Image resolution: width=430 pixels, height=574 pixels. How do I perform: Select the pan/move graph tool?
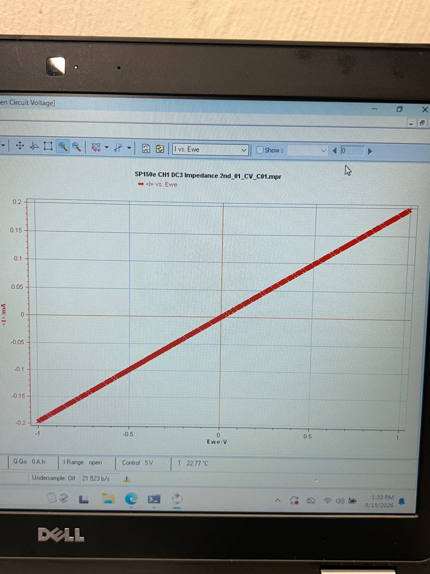(x=20, y=146)
